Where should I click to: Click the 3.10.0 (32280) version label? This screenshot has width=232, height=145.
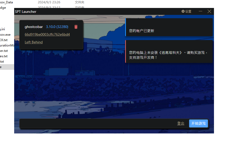[x=57, y=27]
